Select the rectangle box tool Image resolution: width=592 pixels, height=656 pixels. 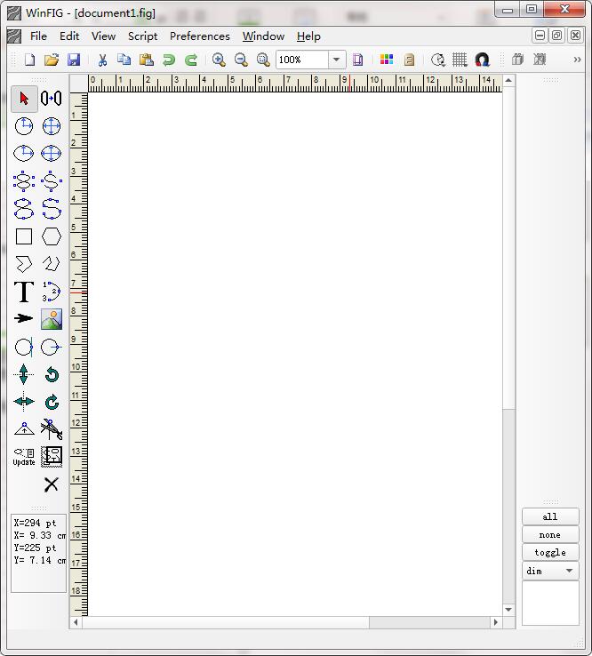click(24, 236)
